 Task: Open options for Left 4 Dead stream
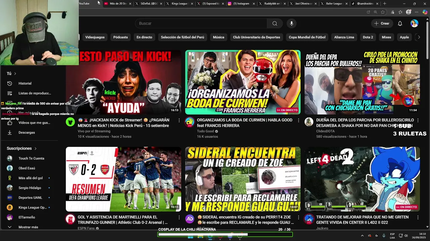click(x=418, y=217)
